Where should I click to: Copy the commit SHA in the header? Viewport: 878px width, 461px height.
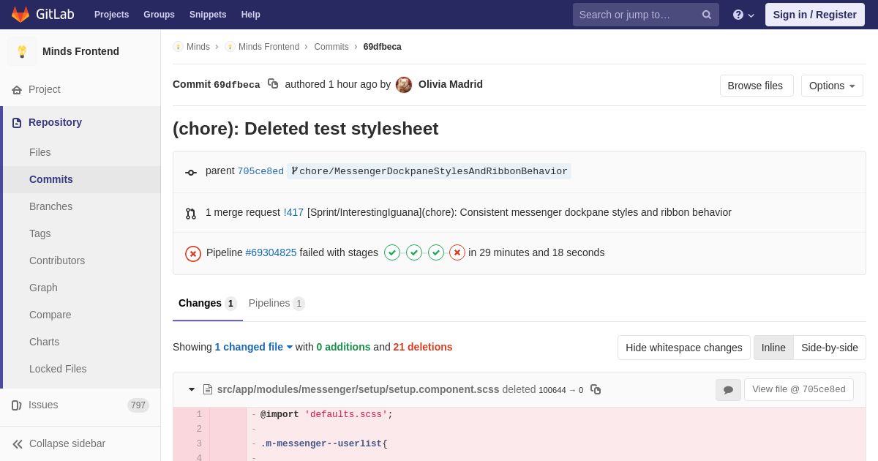pos(273,84)
